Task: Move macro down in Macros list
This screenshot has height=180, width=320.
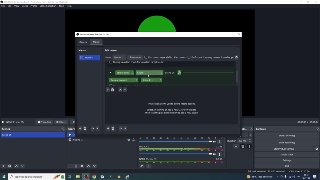Action: (97, 128)
